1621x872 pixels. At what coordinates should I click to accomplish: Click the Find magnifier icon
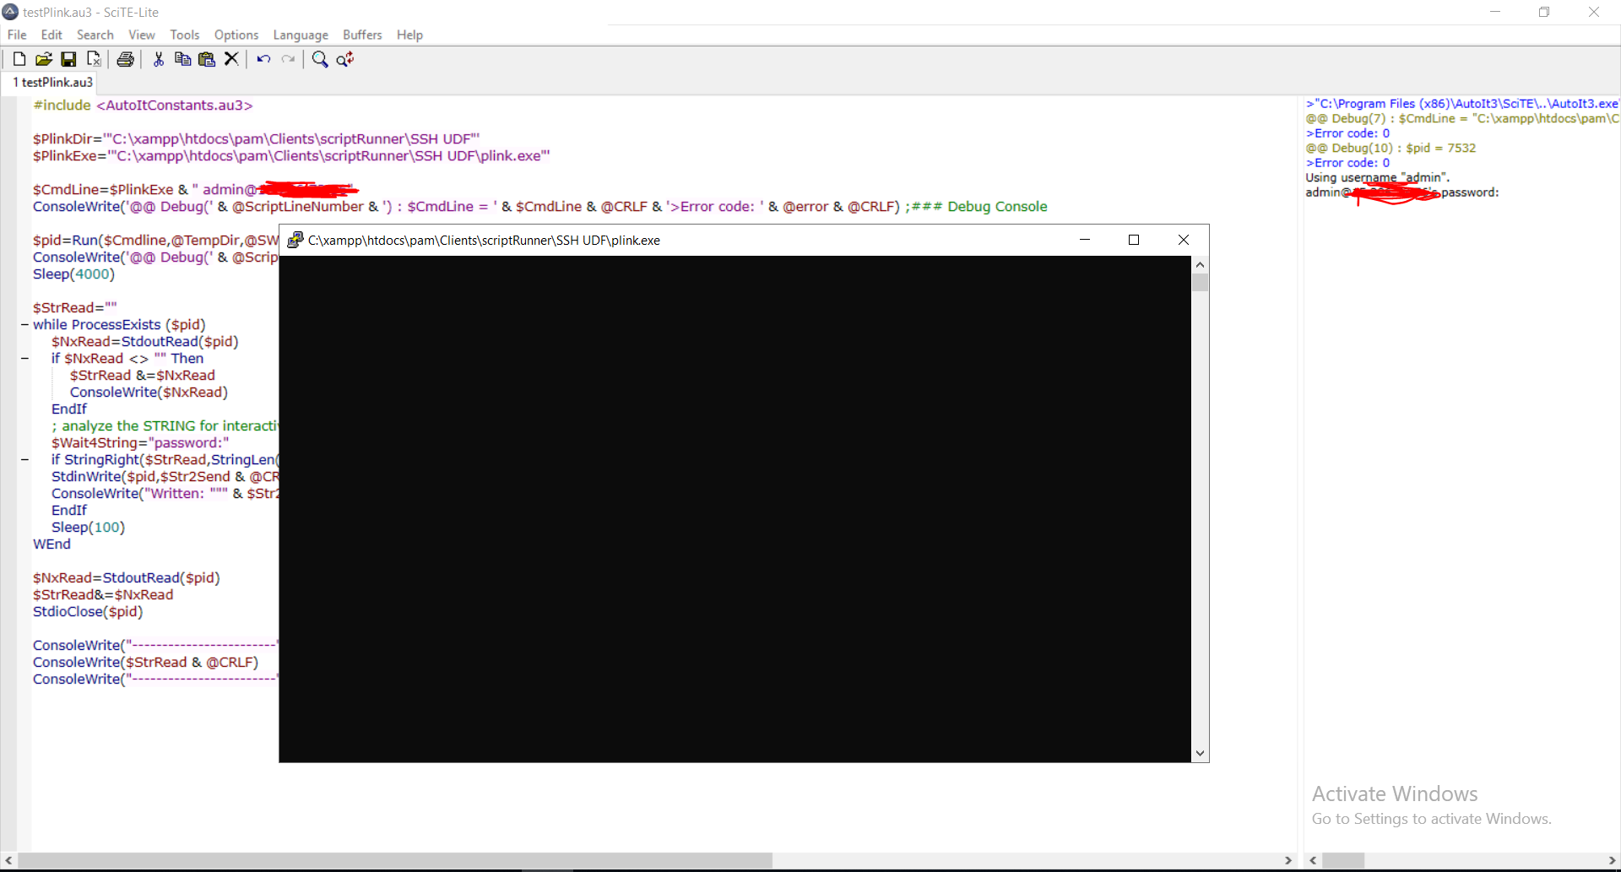tap(320, 59)
